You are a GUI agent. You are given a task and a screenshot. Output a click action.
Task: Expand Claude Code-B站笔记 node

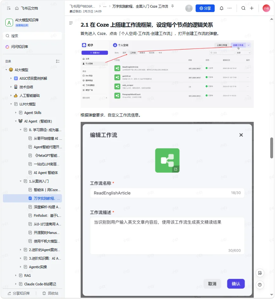coord(16,284)
